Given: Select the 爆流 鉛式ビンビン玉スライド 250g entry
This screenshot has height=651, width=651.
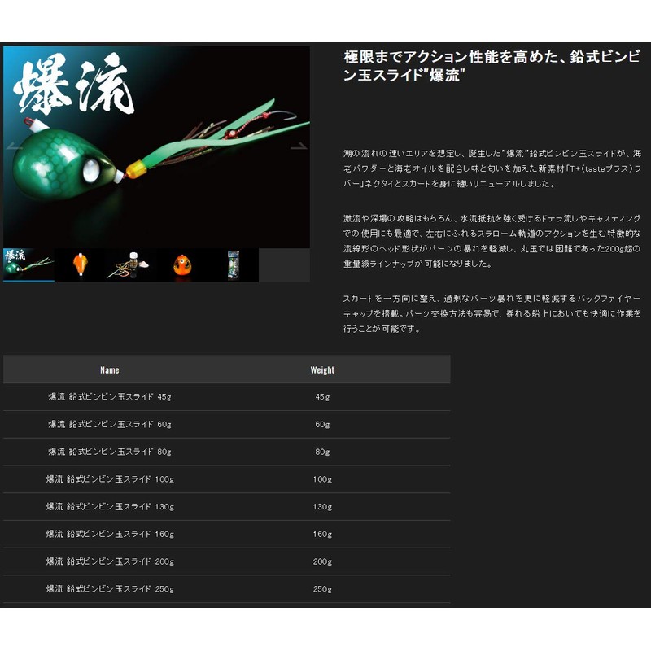Looking at the screenshot, I should [109, 589].
